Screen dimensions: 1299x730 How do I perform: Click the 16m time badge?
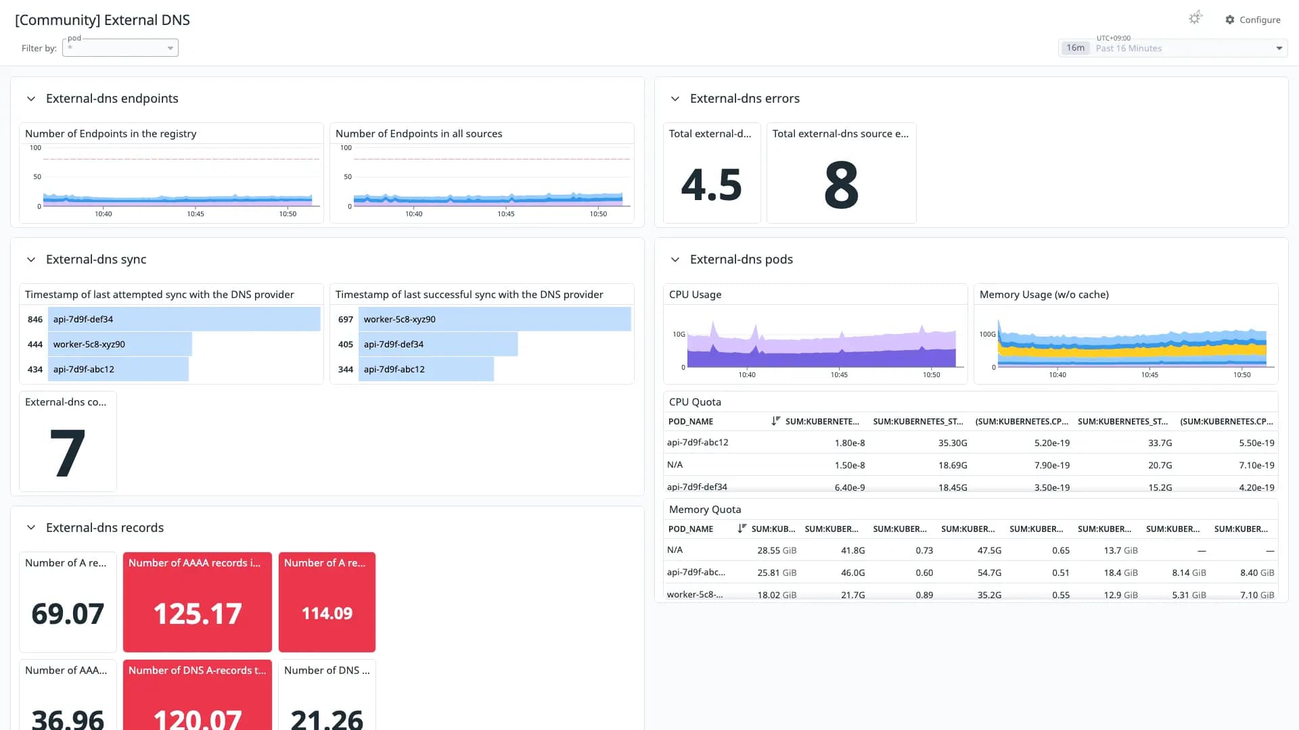[x=1075, y=48]
